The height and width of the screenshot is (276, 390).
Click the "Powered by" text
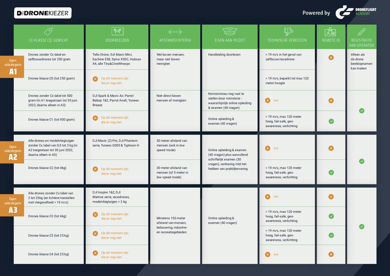click(x=316, y=13)
